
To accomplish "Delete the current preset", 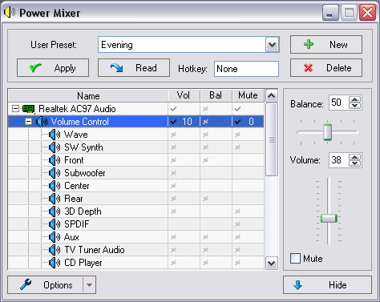I will (326, 68).
